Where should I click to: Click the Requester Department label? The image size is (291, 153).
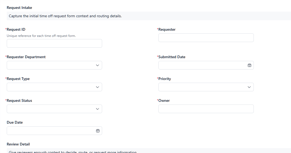click(x=26, y=57)
